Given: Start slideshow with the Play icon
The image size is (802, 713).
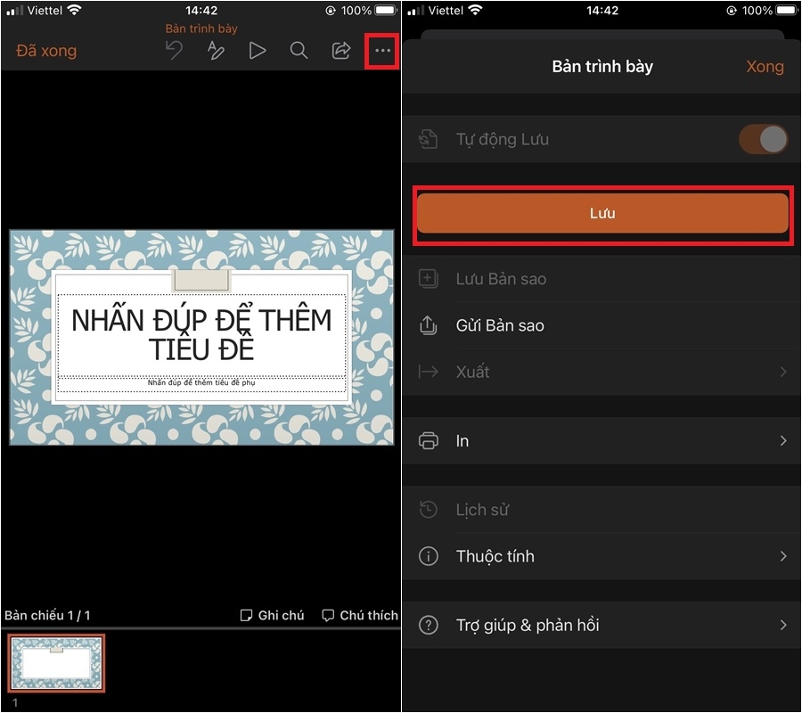Looking at the screenshot, I should (258, 51).
